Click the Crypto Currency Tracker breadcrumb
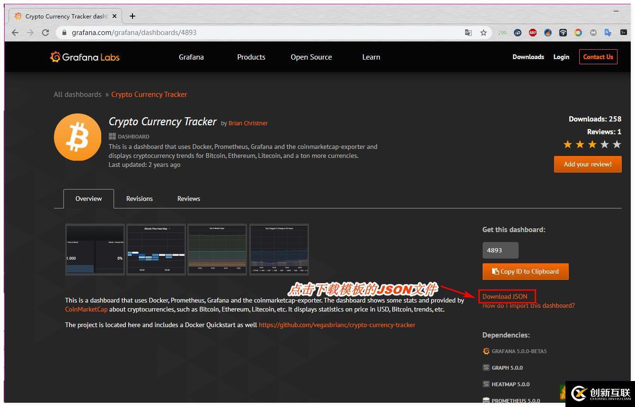Screen dimensions: 635x407 click(149, 95)
